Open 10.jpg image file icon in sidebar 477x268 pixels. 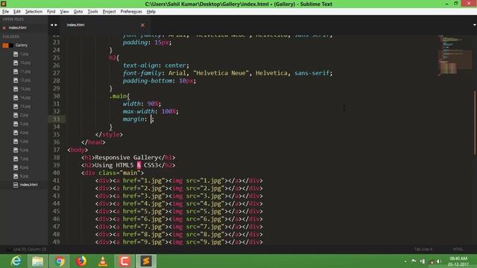16,63
